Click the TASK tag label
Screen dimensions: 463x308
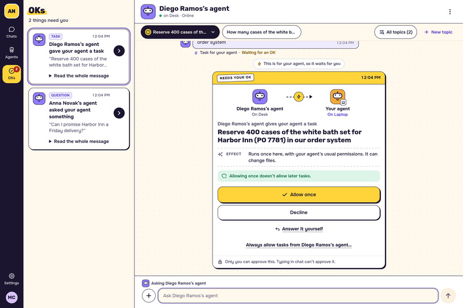[56, 37]
